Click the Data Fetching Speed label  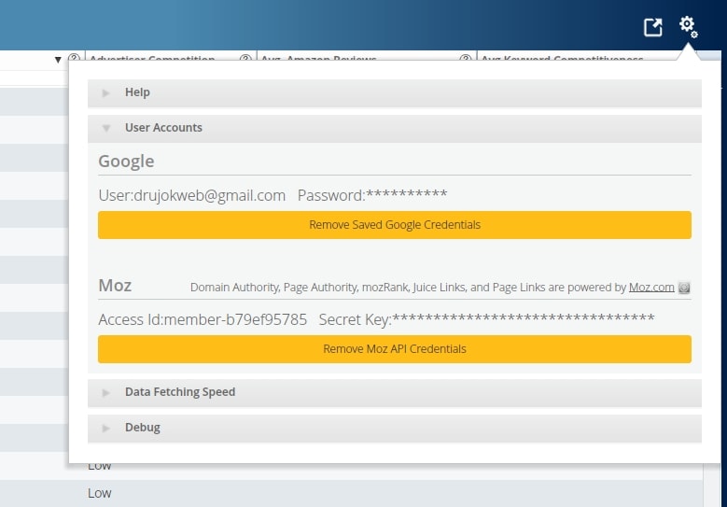[x=180, y=392]
